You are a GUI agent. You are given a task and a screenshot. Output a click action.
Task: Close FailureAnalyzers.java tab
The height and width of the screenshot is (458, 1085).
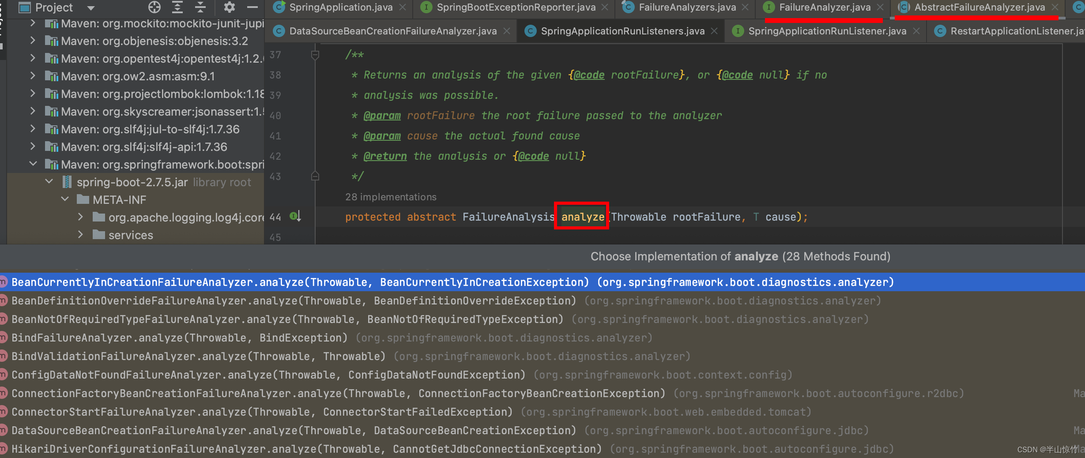(745, 8)
